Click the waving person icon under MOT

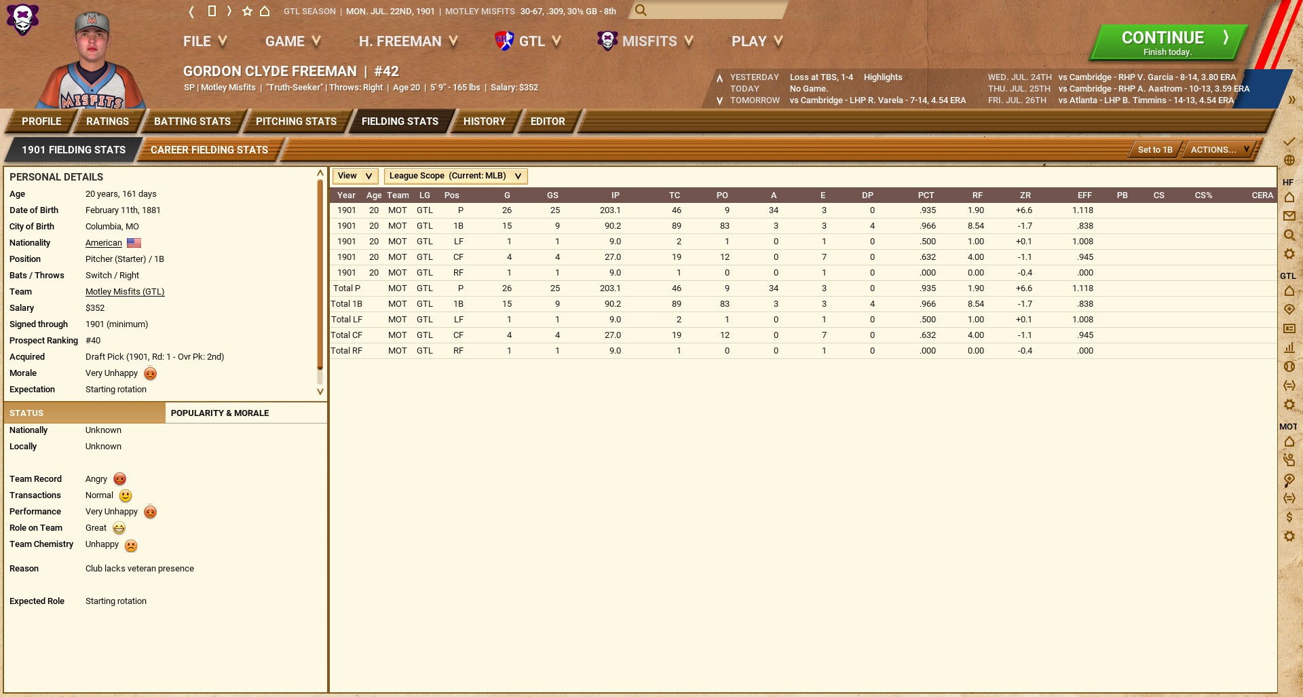pos(1289,460)
